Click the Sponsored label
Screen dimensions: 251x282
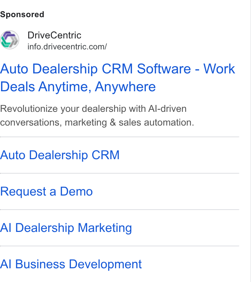22,14
